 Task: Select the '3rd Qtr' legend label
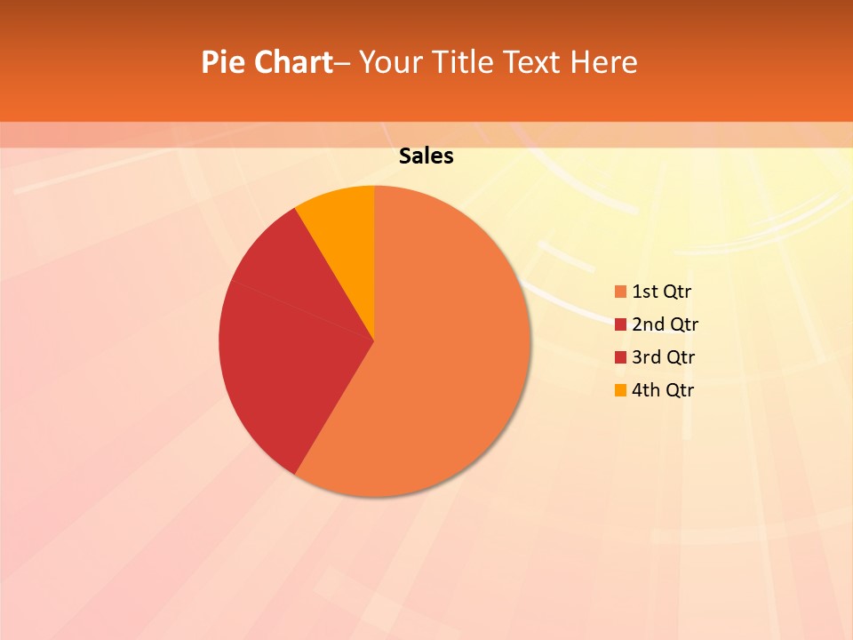tap(663, 357)
